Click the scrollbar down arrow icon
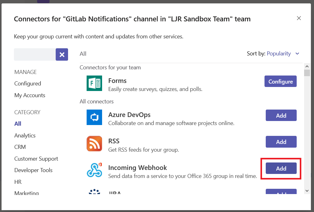 (x=307, y=191)
